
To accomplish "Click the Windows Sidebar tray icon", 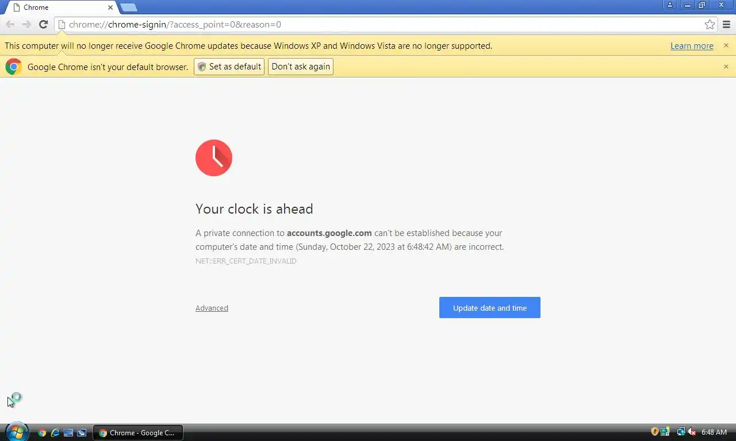I will click(x=665, y=432).
